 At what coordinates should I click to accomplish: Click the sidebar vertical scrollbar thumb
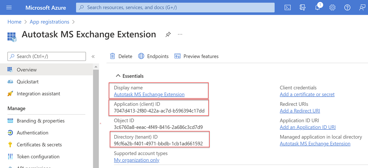(x=96, y=119)
